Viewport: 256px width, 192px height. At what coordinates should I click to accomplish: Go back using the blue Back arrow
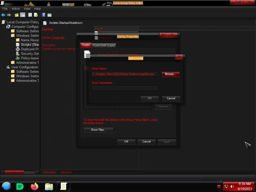[x=3, y=15]
